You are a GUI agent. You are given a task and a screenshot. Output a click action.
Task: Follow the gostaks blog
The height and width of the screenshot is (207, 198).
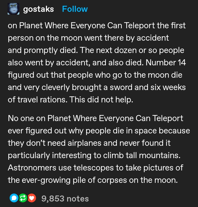75,9
